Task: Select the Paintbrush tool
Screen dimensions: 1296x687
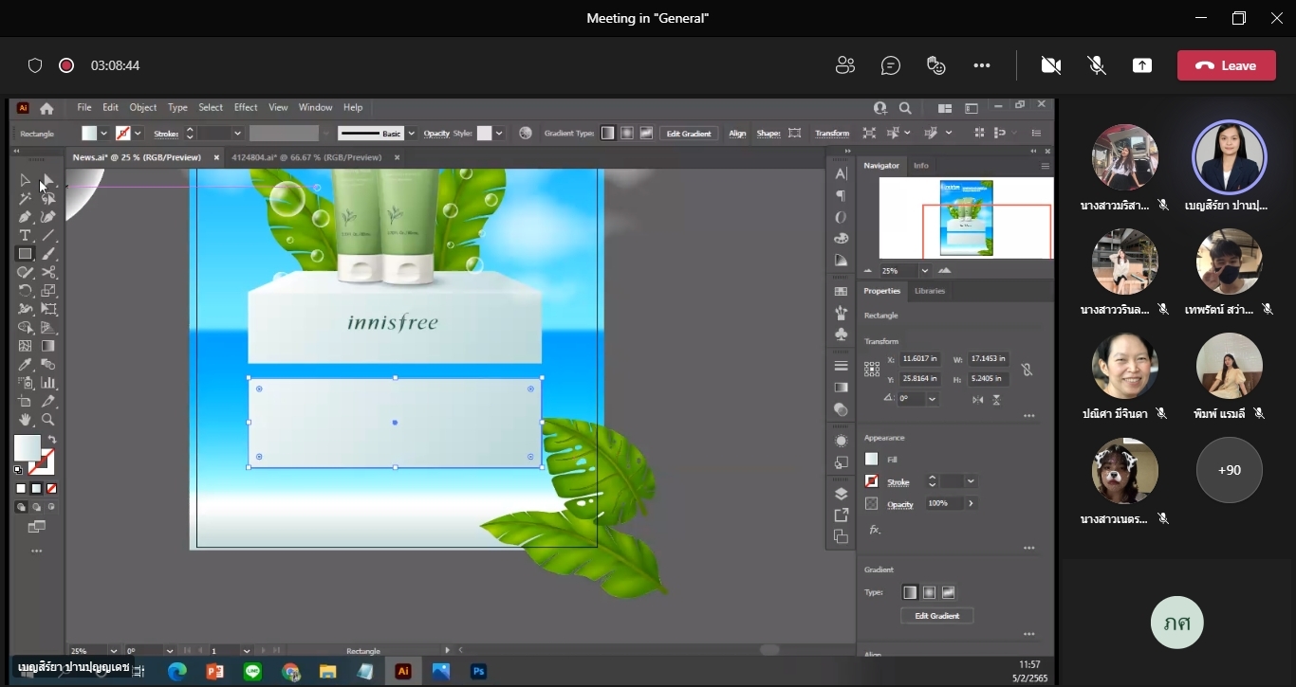Action: tap(48, 254)
